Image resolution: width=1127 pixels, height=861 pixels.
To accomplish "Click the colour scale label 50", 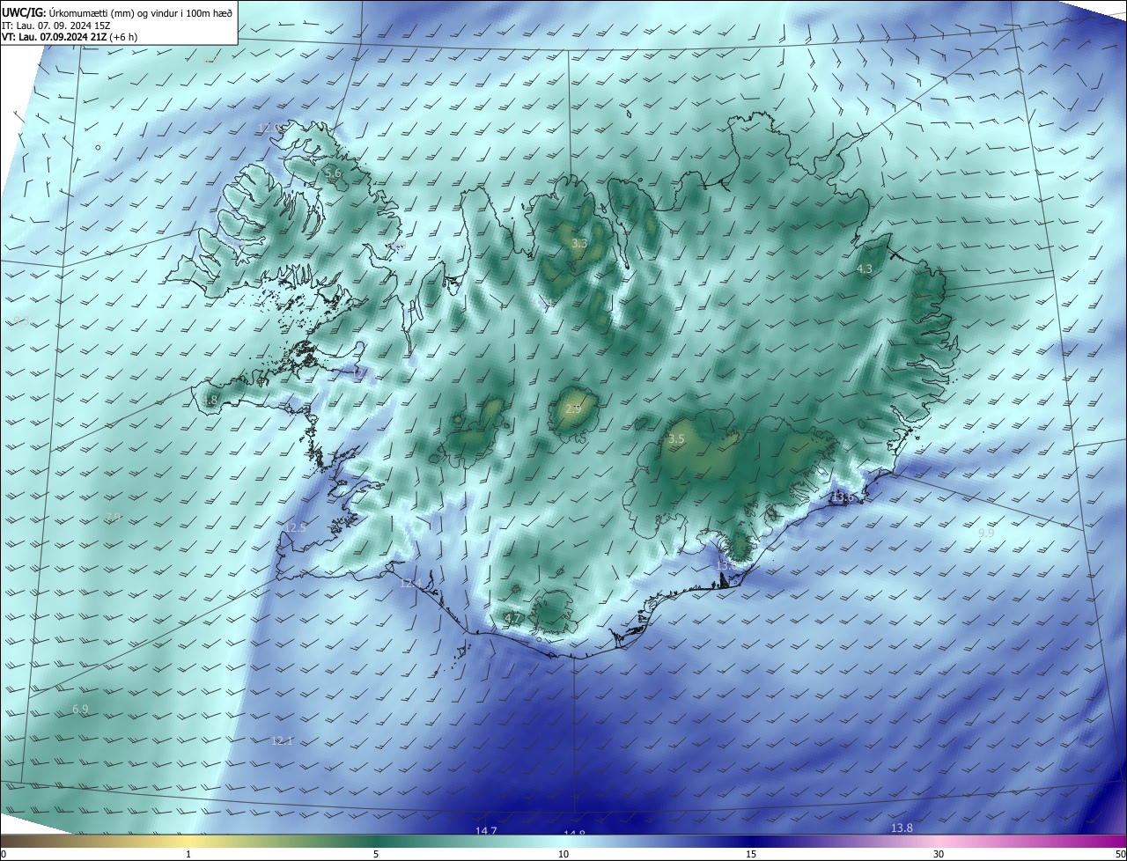I will point(1120,854).
